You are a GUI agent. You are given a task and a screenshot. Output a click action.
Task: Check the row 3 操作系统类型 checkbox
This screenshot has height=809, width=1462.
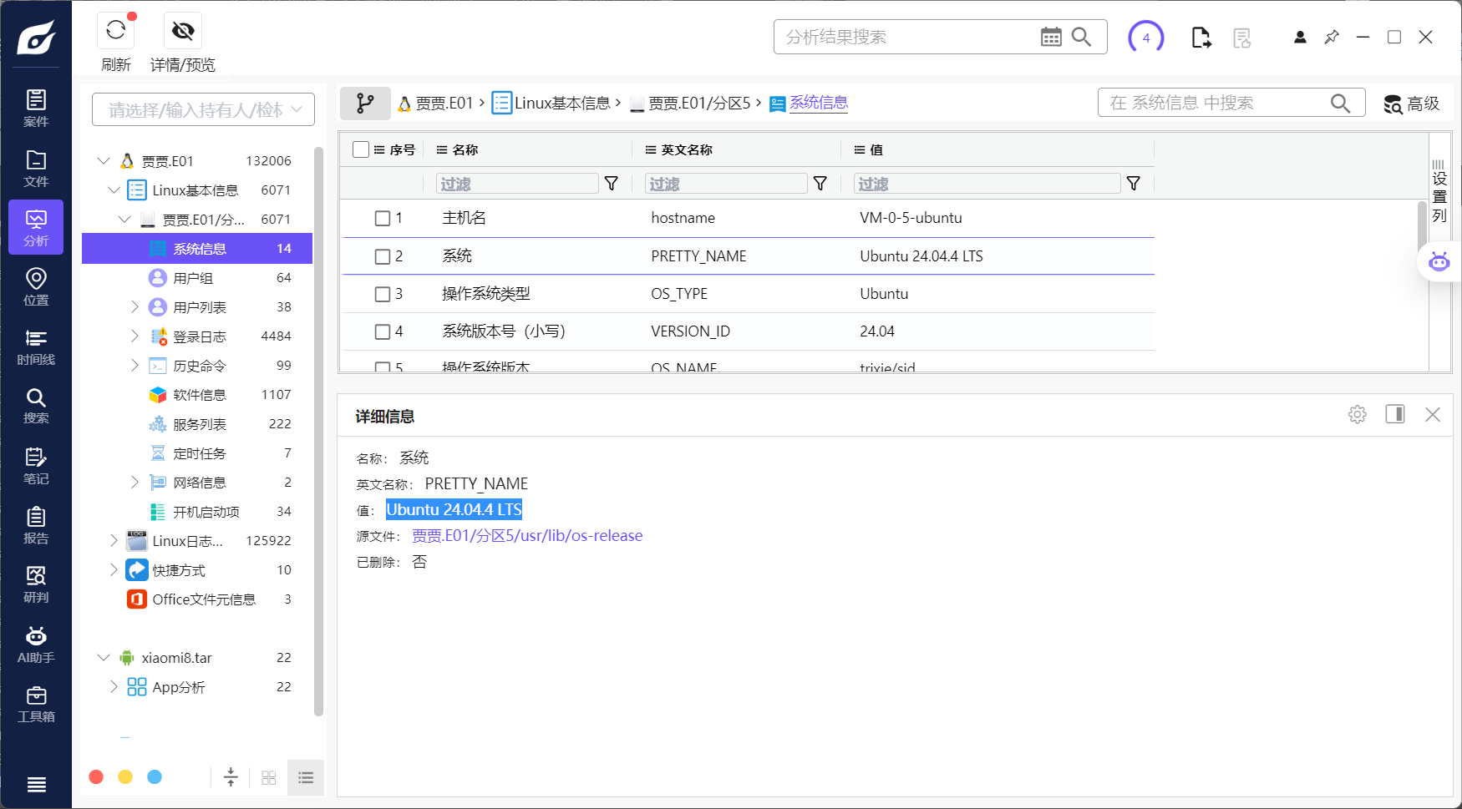(383, 294)
